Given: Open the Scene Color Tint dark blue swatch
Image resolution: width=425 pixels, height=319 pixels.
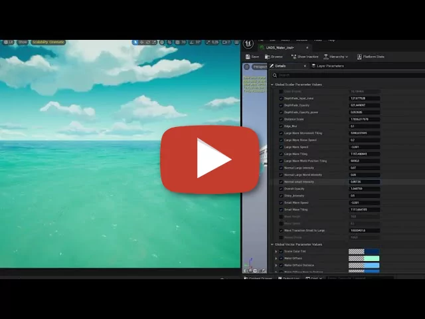Looking at the screenshot, I should (364, 251).
